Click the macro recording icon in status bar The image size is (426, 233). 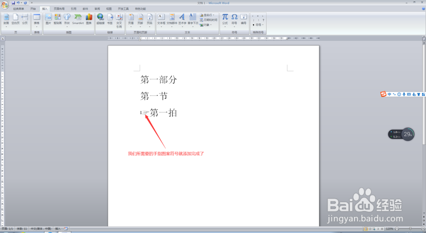point(66,229)
